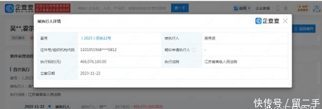Open notifications via the bell icon
The width and height of the screenshot is (322, 109).
(x=286, y=8)
